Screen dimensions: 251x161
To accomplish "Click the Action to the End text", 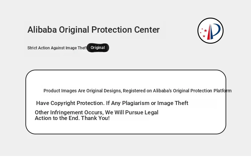I will (x=57, y=118).
